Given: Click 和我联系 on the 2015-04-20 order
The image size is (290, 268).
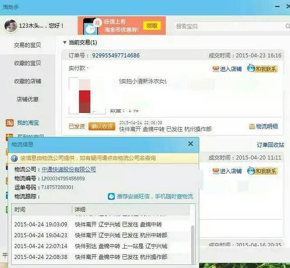Looking at the screenshot, I should click(262, 171).
